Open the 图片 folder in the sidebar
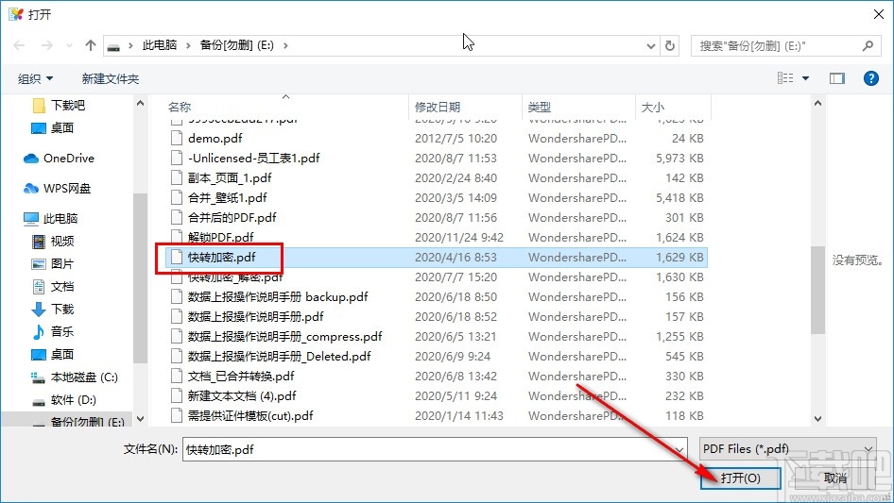Screen dimensions: 894x503 click(53, 263)
